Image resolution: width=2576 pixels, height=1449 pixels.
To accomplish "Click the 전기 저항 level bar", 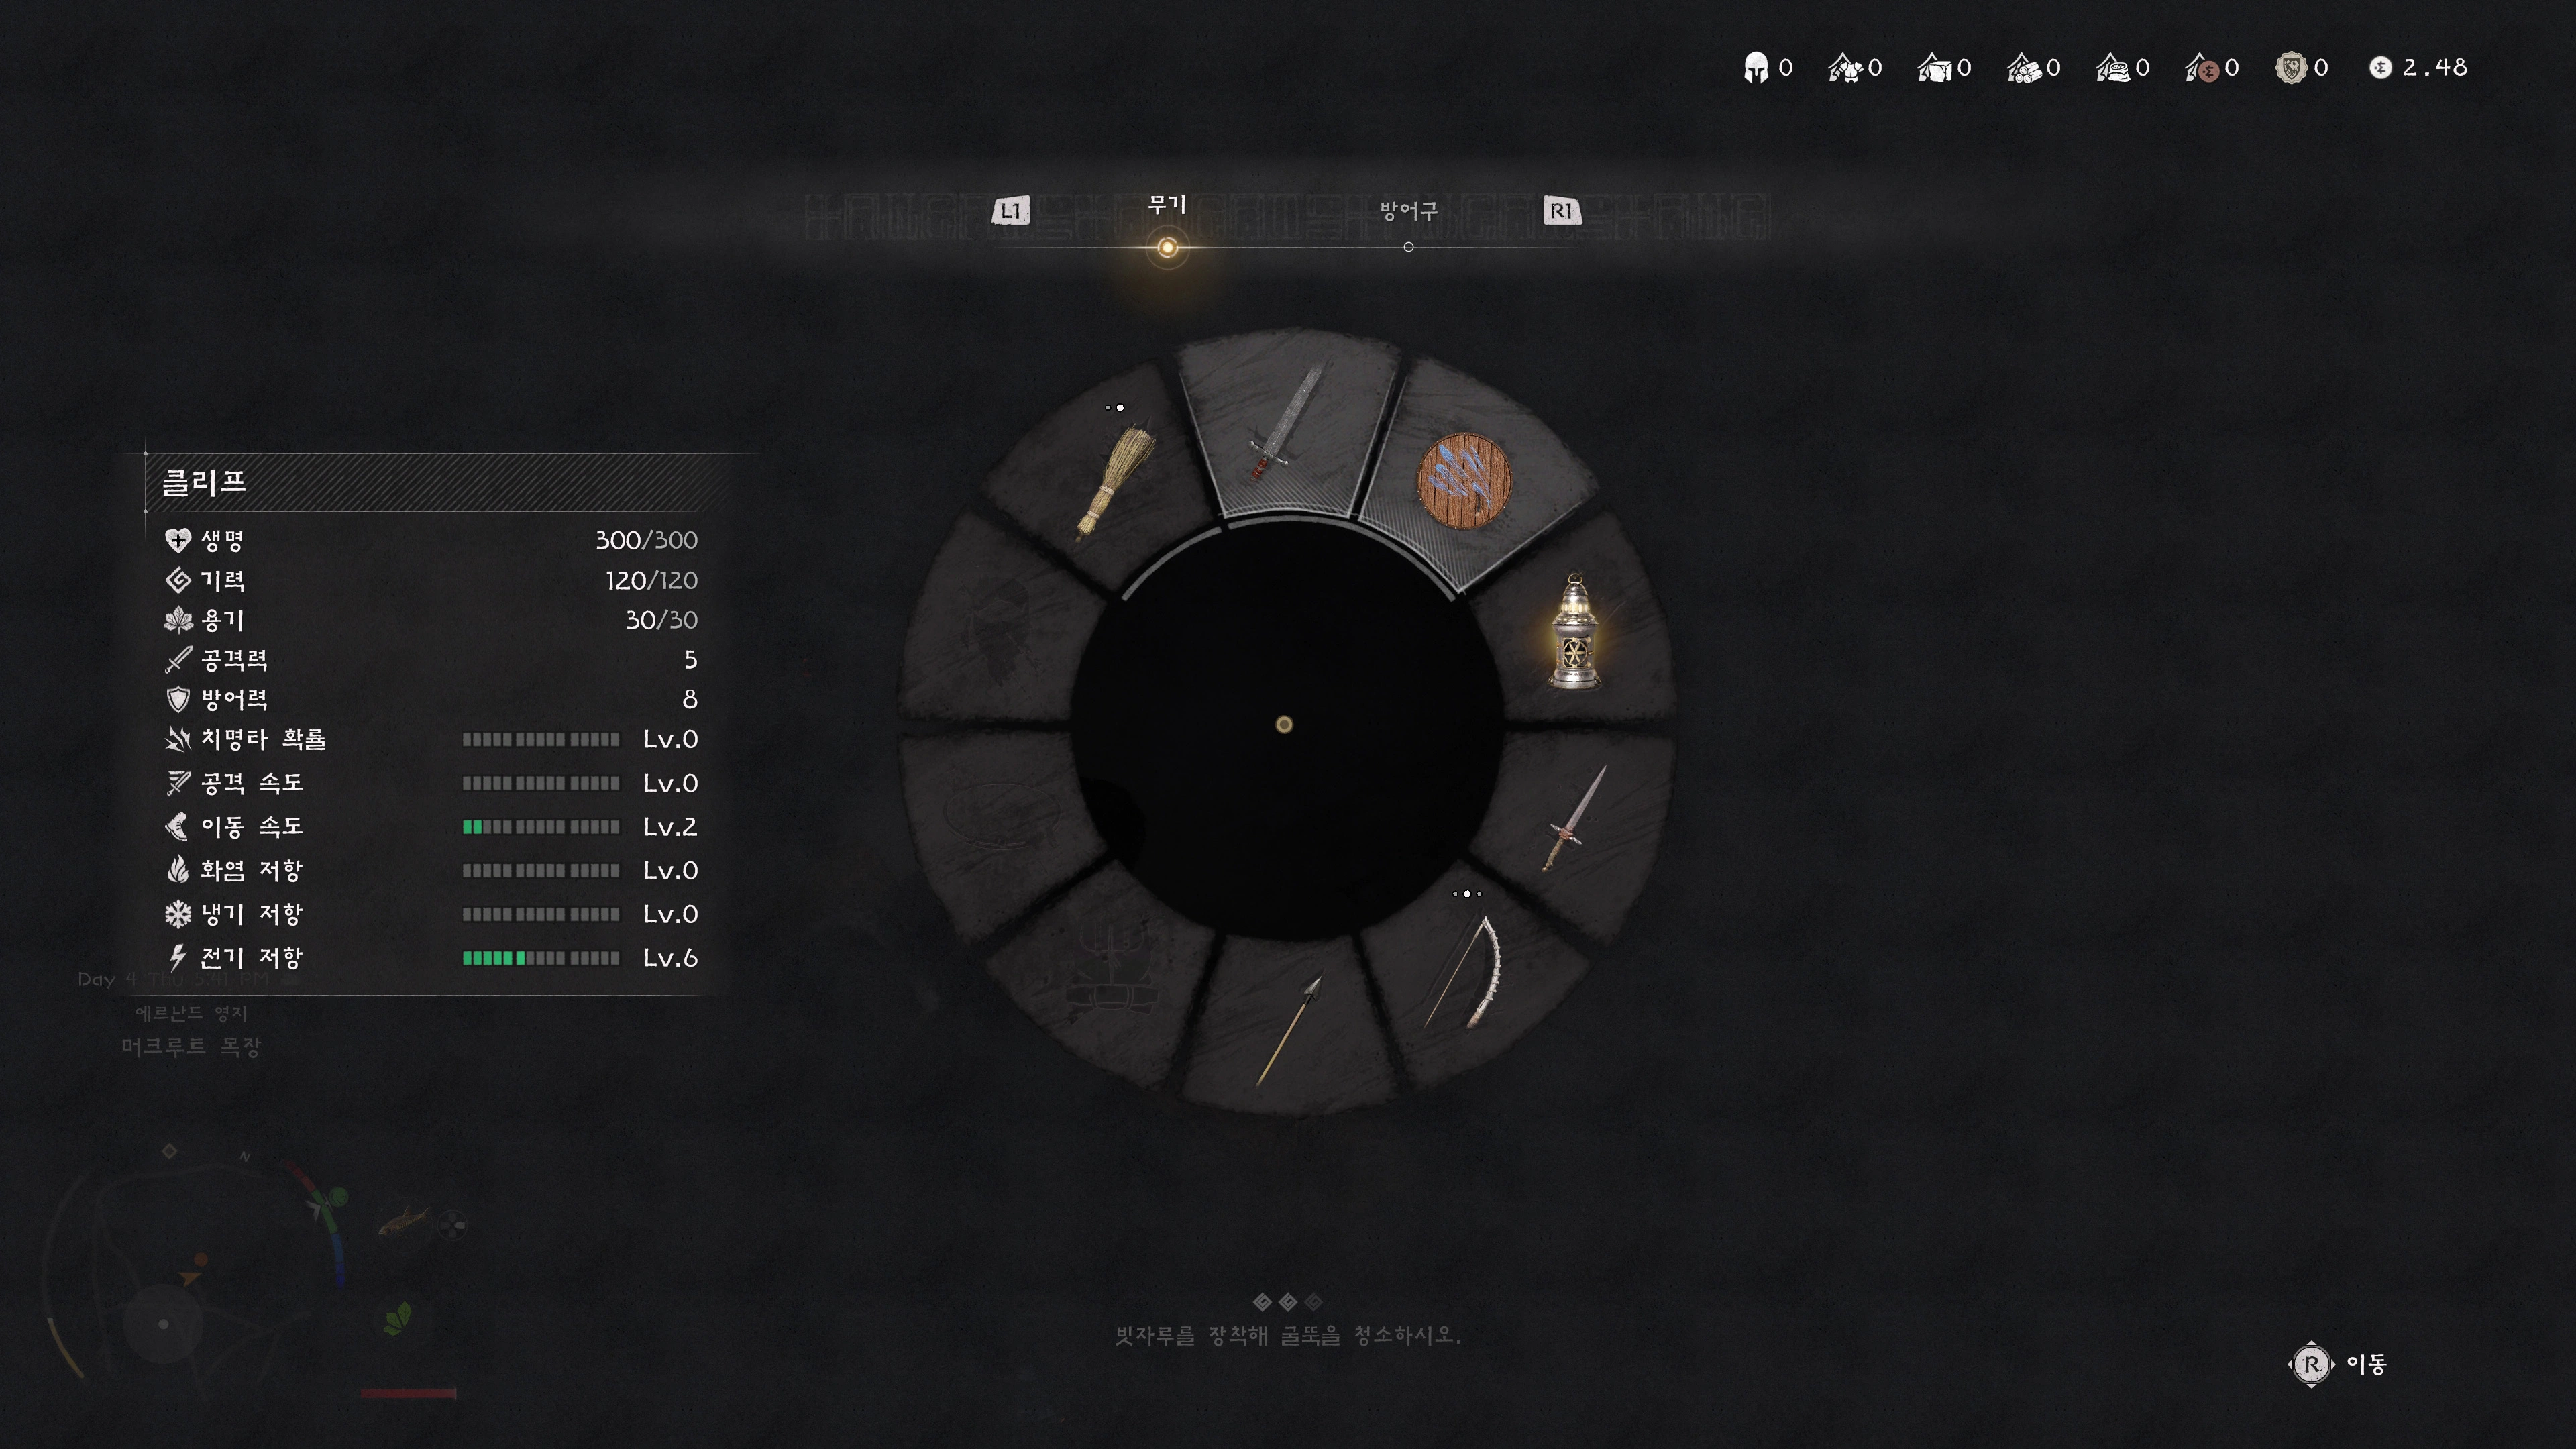I will [540, 958].
